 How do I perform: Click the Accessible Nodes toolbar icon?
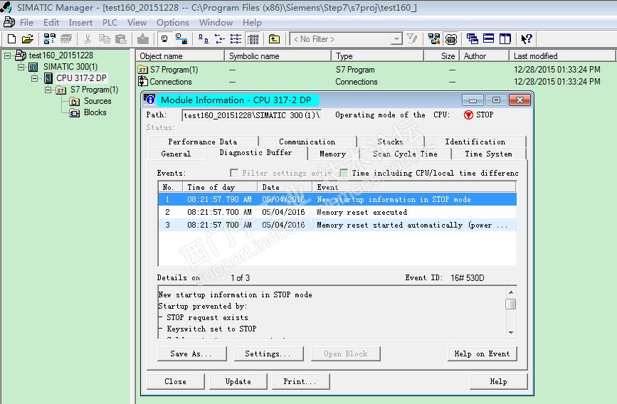click(x=50, y=39)
